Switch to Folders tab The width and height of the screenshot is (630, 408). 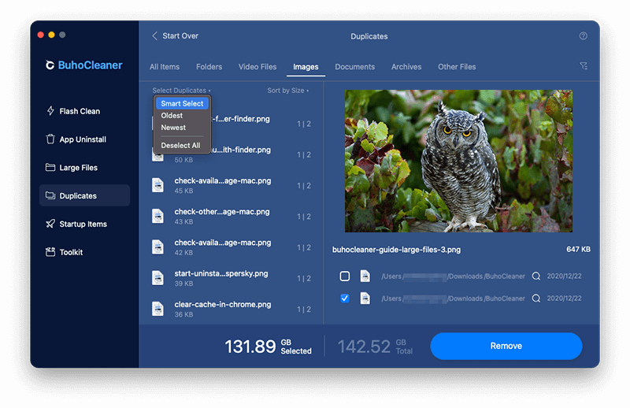tap(209, 67)
